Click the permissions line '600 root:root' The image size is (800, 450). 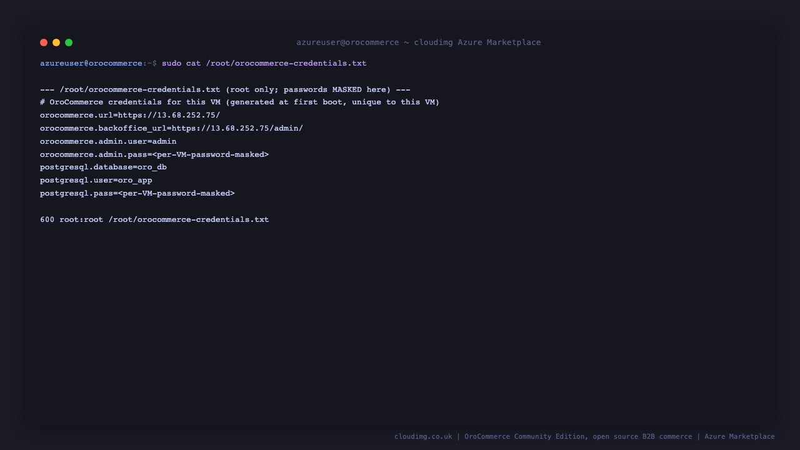click(154, 220)
